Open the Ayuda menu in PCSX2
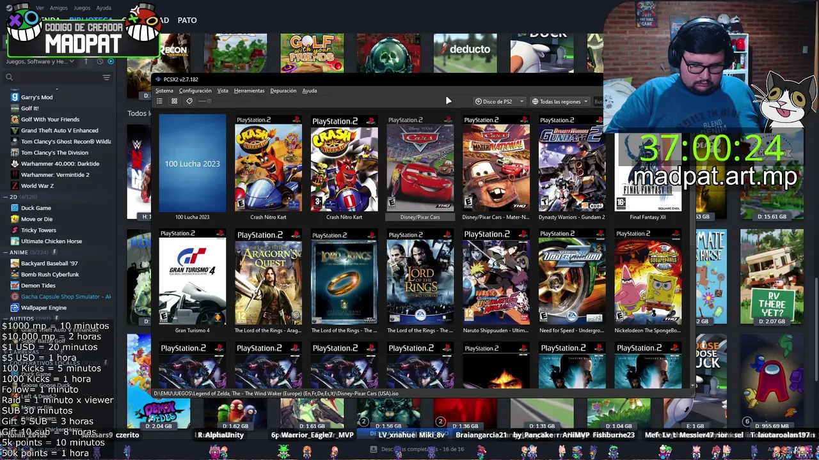 [x=310, y=91]
